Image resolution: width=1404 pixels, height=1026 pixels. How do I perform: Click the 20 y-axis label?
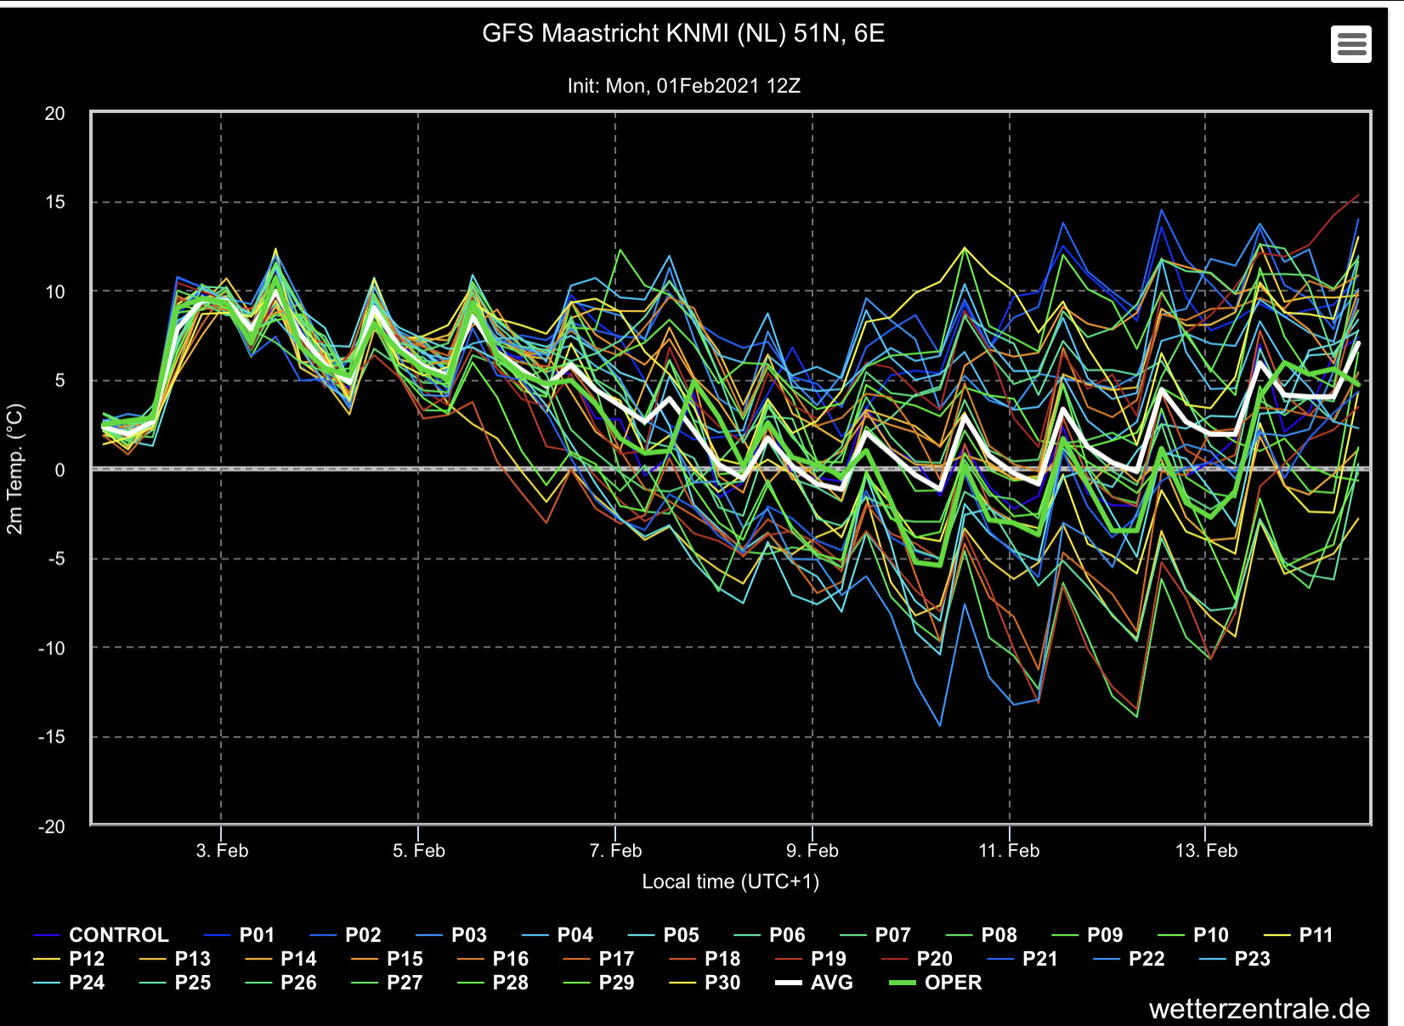pos(54,114)
